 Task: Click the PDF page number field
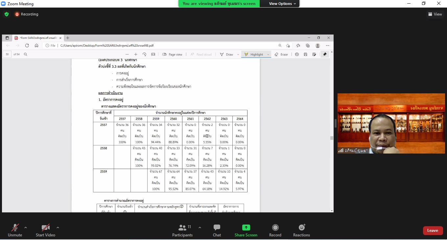7,54
